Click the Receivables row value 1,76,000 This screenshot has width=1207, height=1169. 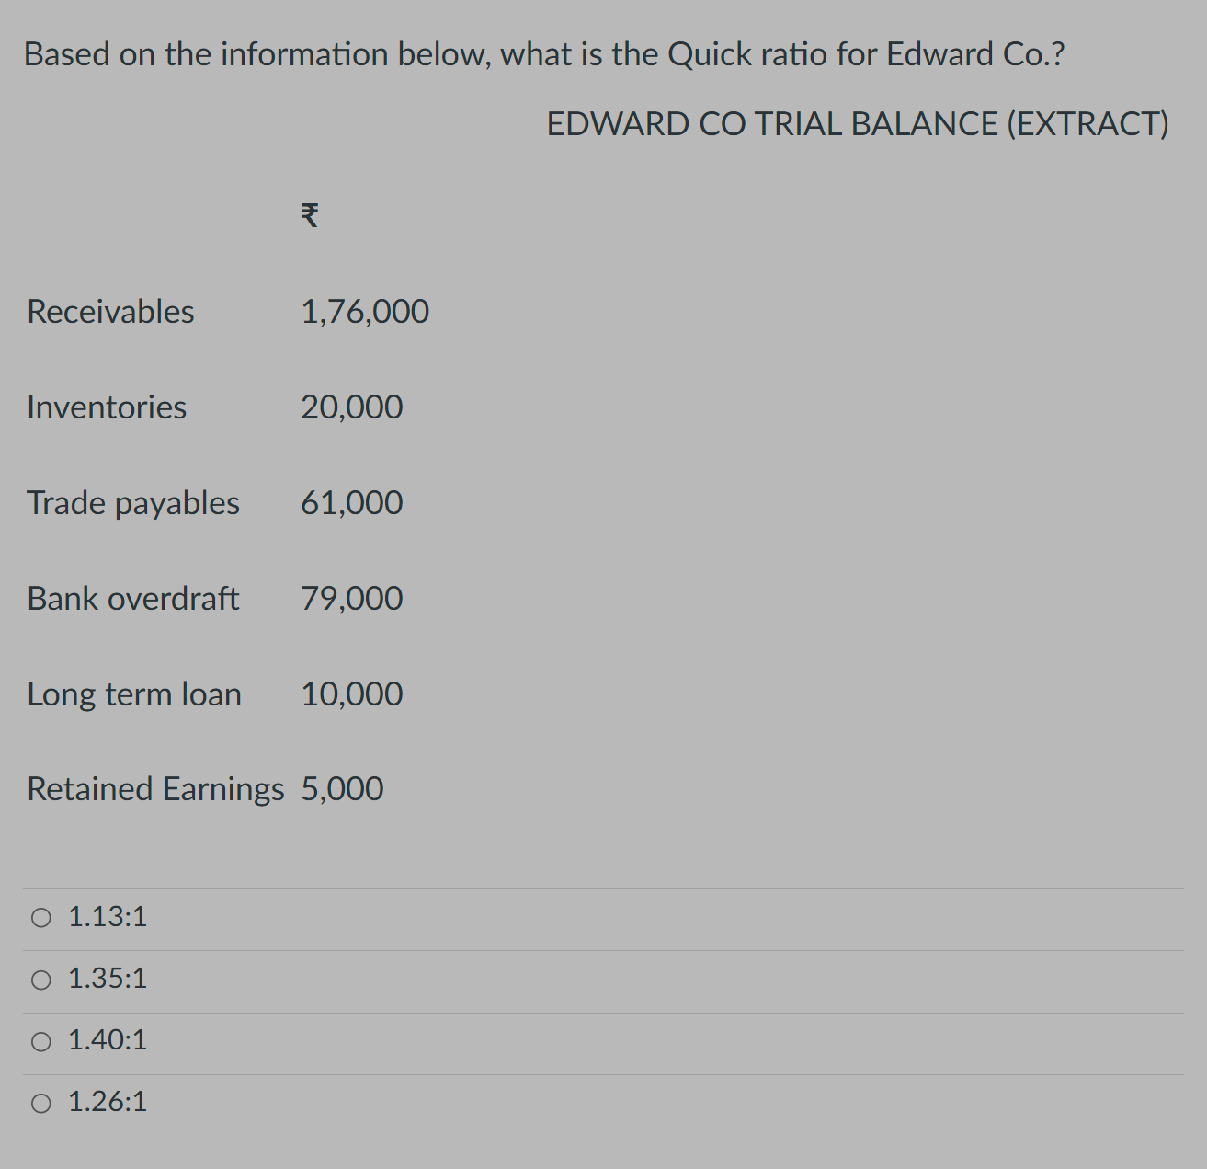coord(365,311)
